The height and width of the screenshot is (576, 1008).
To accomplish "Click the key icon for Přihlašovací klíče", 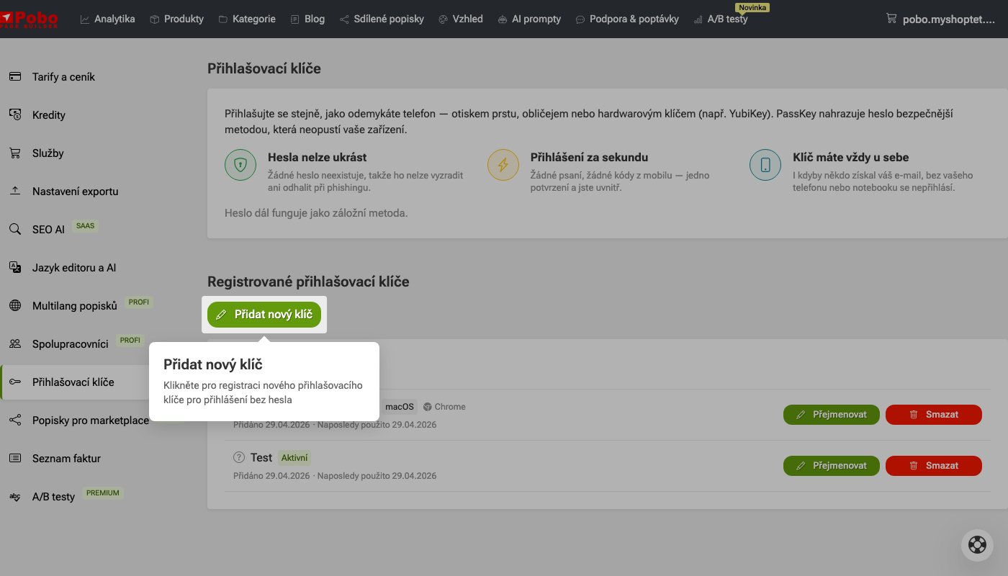I will coord(15,382).
